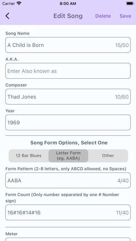Tap the battery icon in status bar
136x241 pixels.
130,3
